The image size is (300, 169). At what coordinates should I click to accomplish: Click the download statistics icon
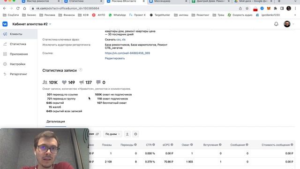(x=127, y=134)
